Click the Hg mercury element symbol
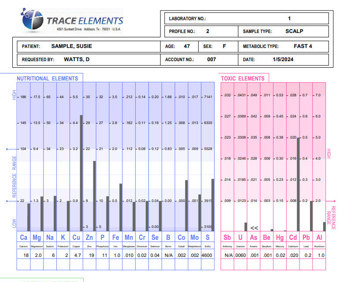358x282 pixels. coord(280,238)
